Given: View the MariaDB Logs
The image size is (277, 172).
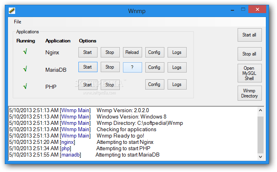Looking at the screenshot, I should [177, 67].
